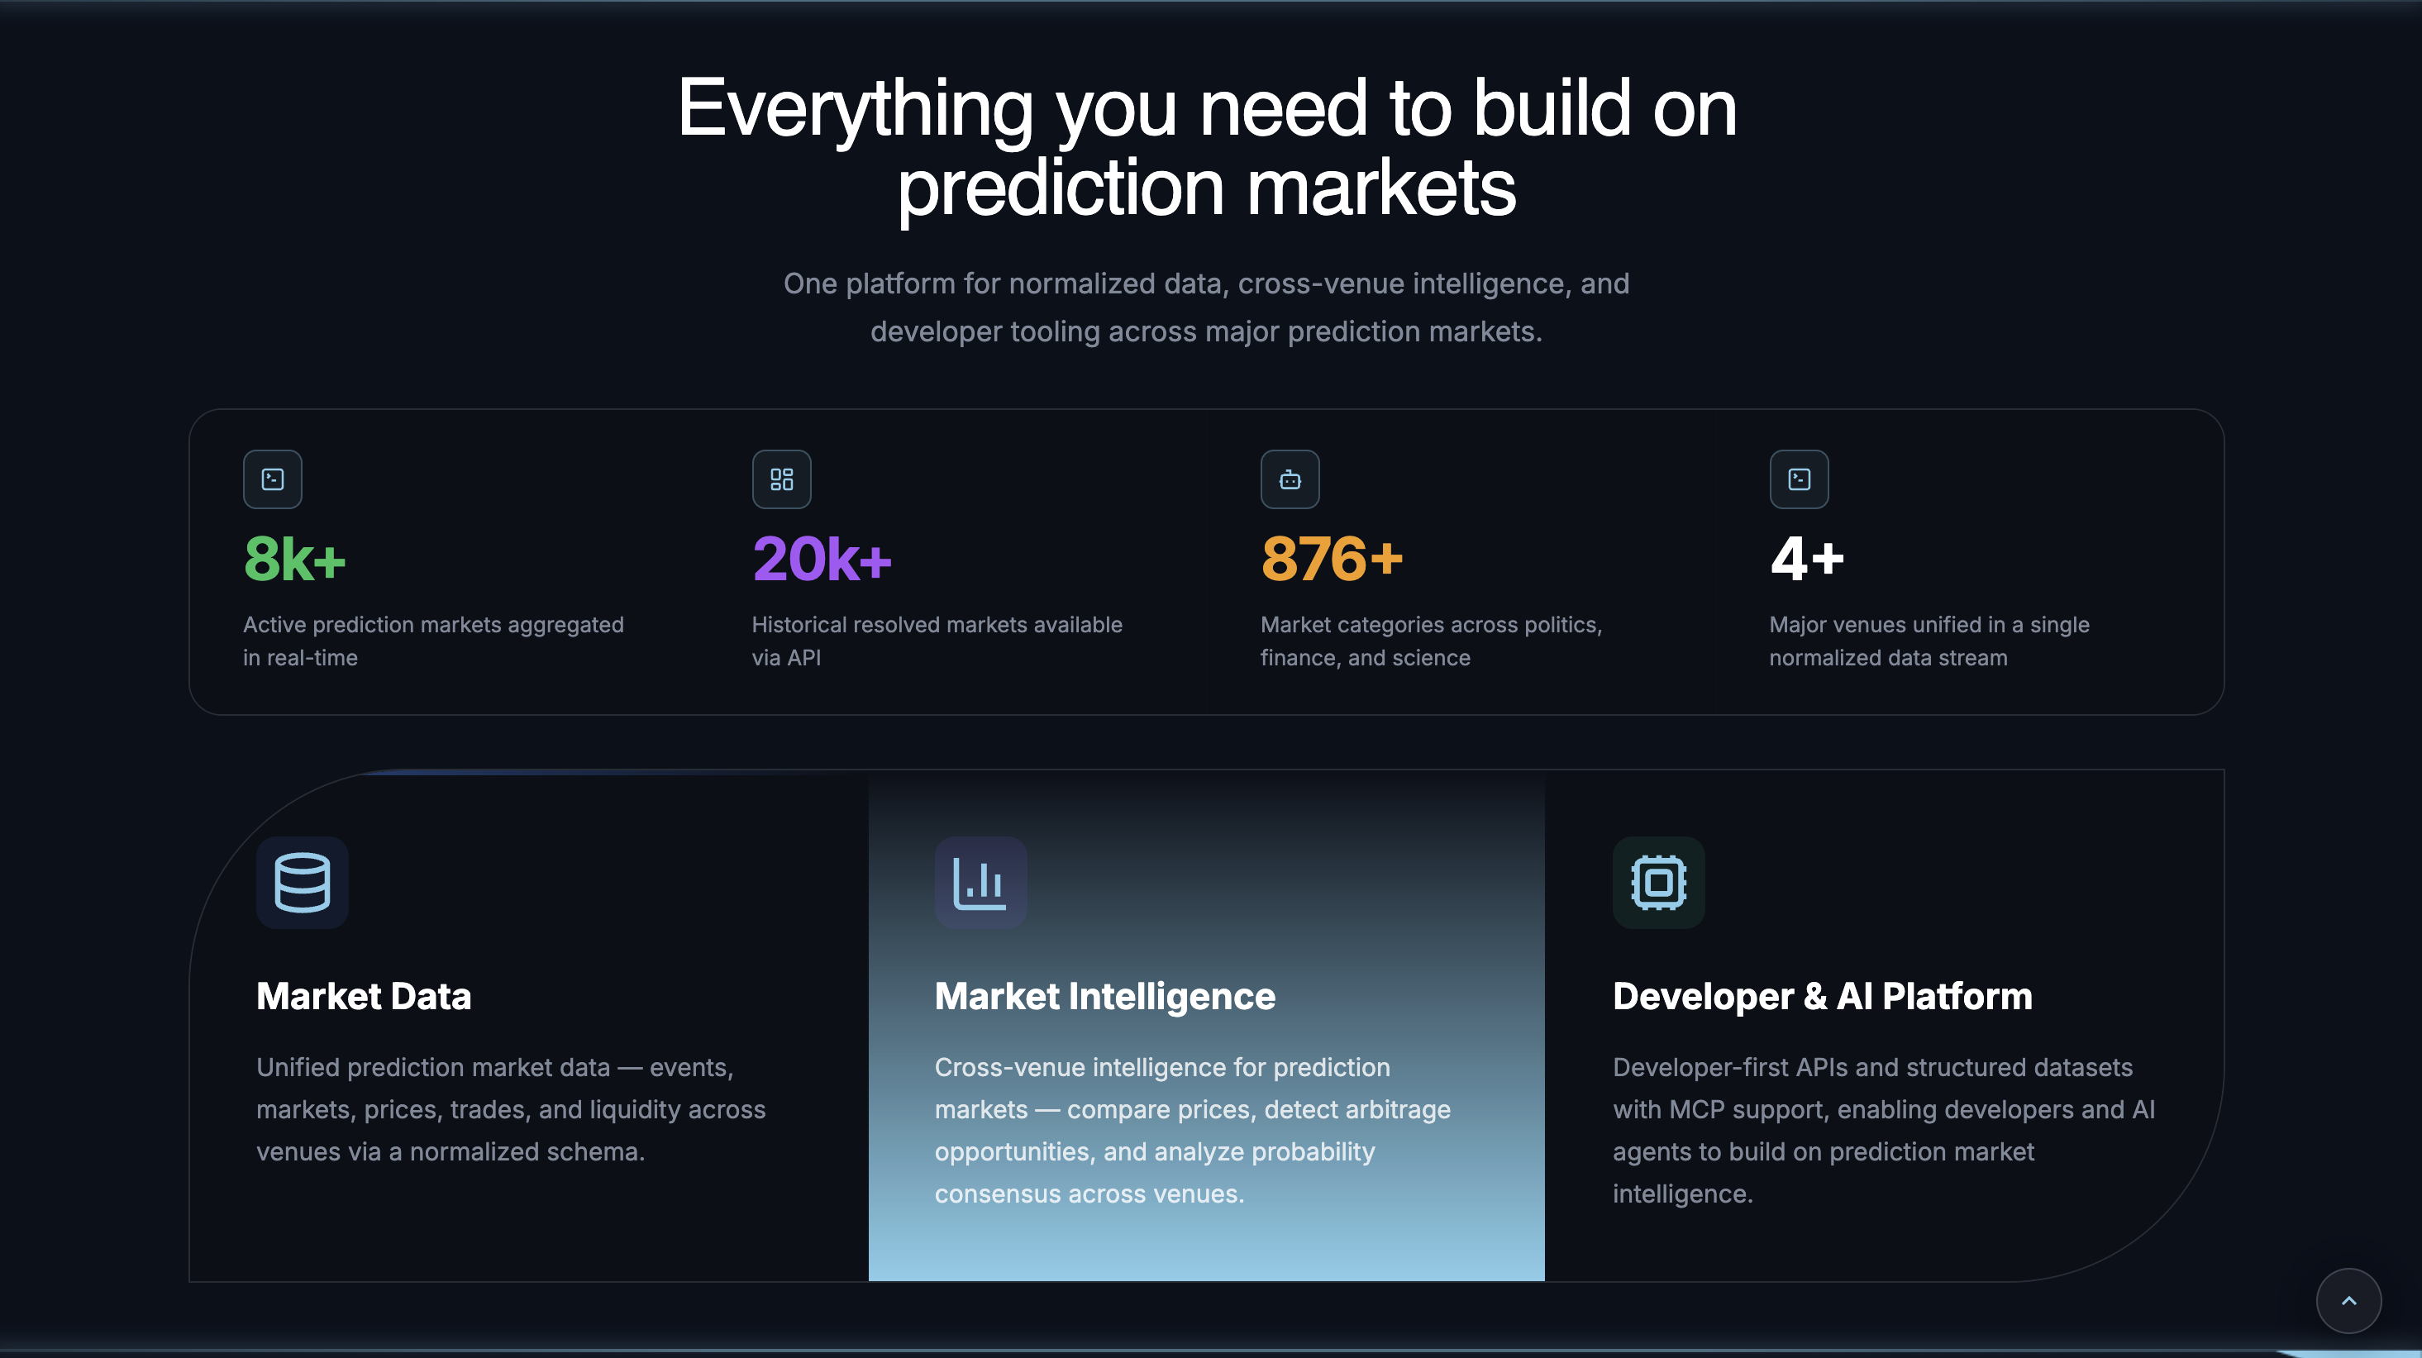Viewport: 2422px width, 1358px height.
Task: Click the Market Data heading
Action: [x=364, y=996]
